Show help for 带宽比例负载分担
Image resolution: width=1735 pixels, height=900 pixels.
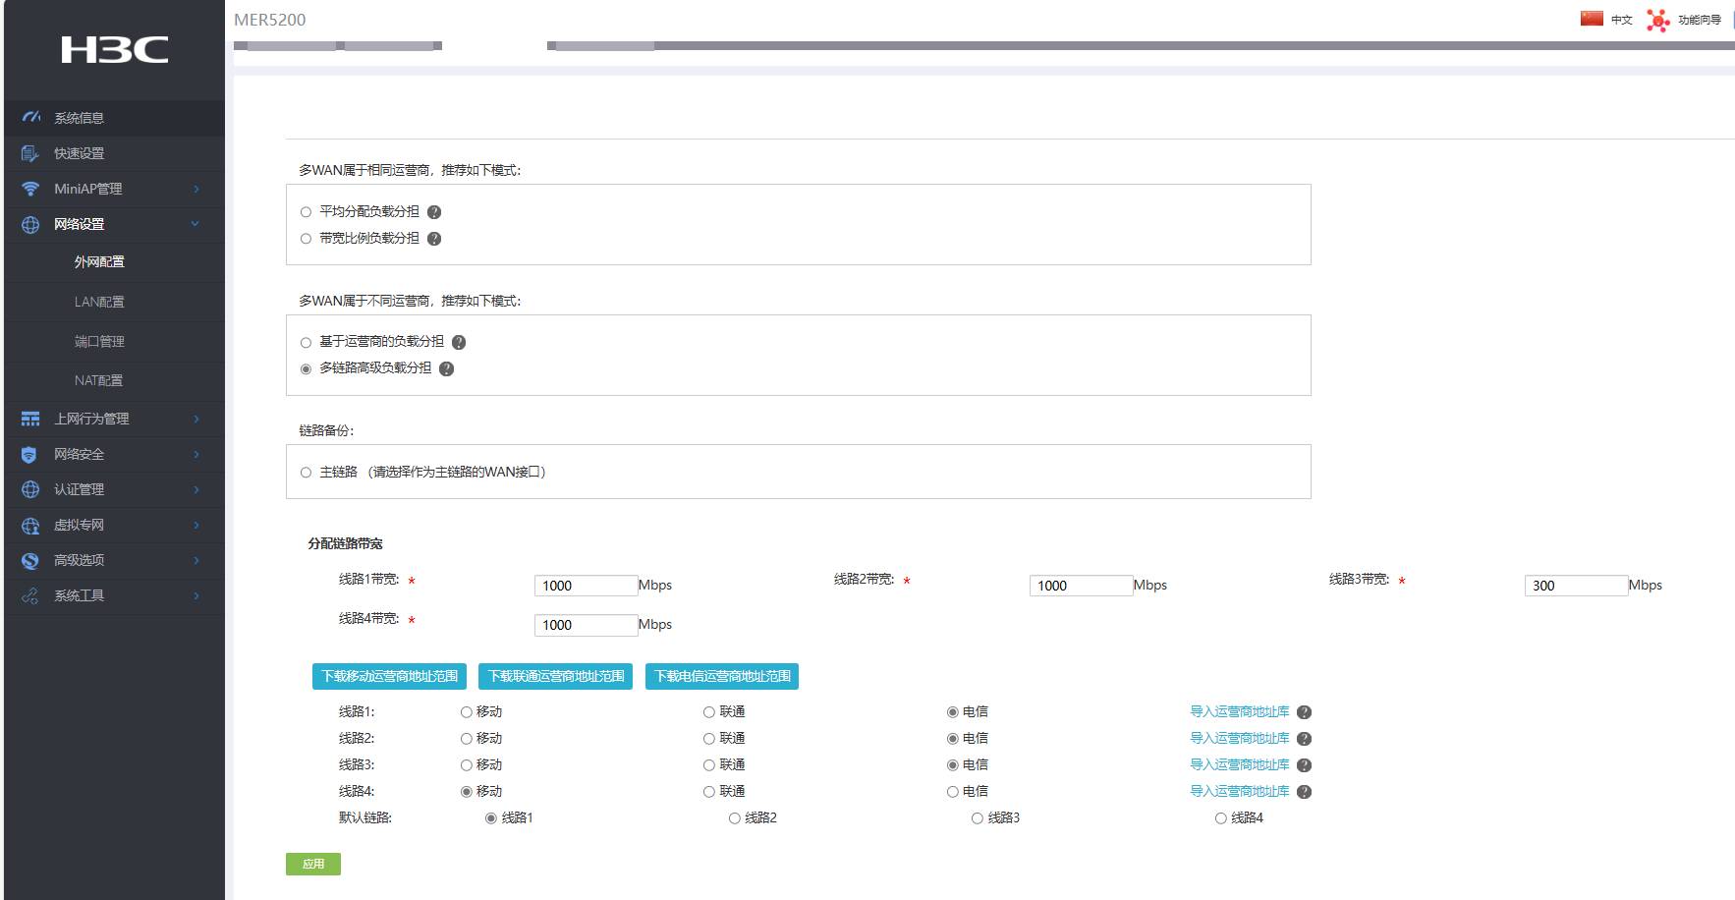click(434, 239)
